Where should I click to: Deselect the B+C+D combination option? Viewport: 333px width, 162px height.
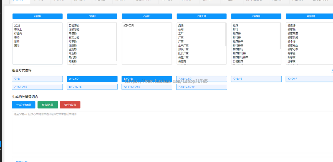tap(147, 79)
